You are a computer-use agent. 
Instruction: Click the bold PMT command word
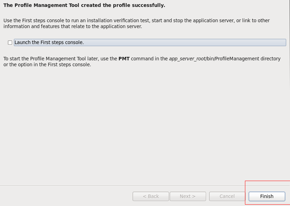click(x=124, y=59)
